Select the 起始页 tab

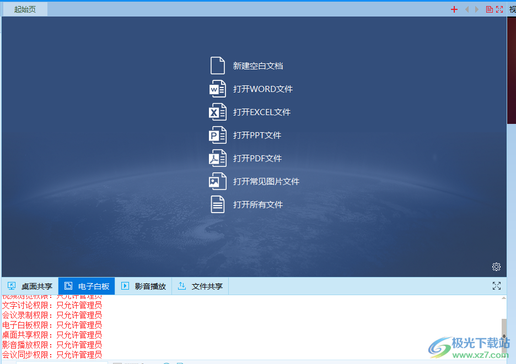[x=24, y=9]
